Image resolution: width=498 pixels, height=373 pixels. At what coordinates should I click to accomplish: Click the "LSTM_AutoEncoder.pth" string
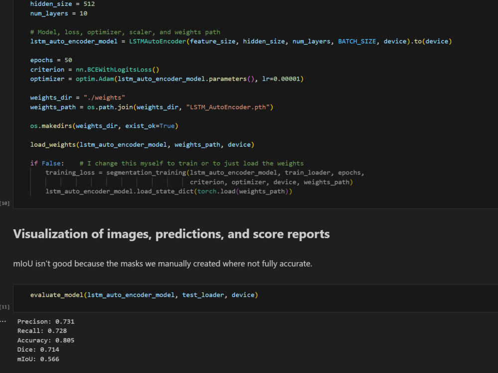point(228,107)
